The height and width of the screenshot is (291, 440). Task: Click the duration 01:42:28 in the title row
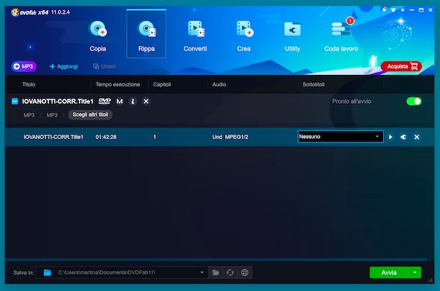[x=106, y=137]
